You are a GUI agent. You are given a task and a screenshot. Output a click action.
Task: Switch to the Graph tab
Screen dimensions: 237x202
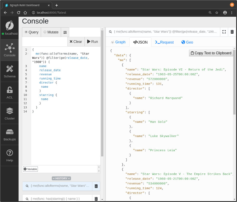pyautogui.click(x=118, y=42)
